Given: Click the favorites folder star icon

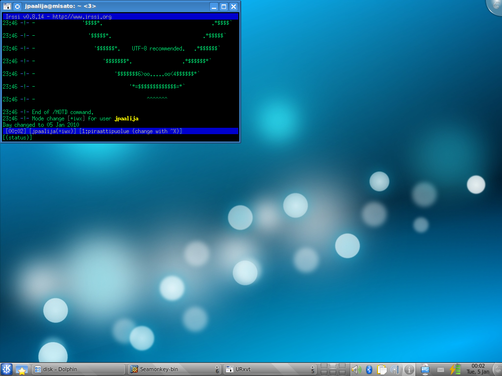Looking at the screenshot, I should tap(22, 370).
